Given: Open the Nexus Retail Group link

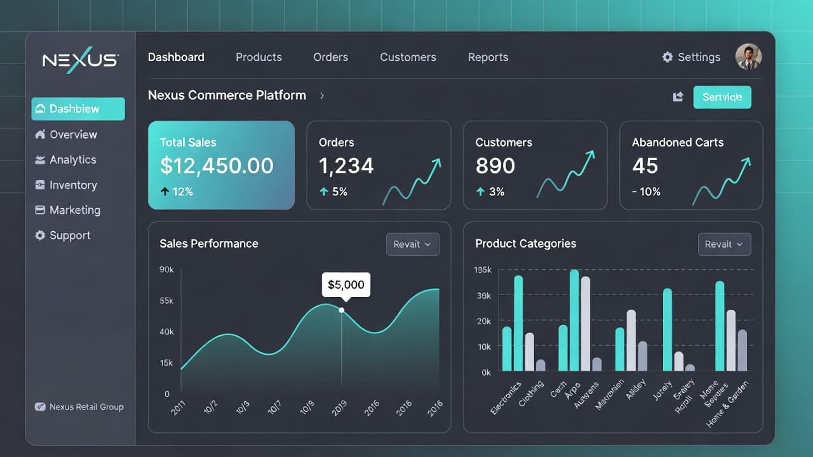Looking at the screenshot, I should tap(79, 407).
